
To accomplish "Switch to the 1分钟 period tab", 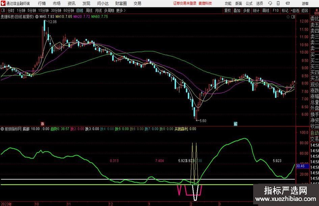I will 21,10.
